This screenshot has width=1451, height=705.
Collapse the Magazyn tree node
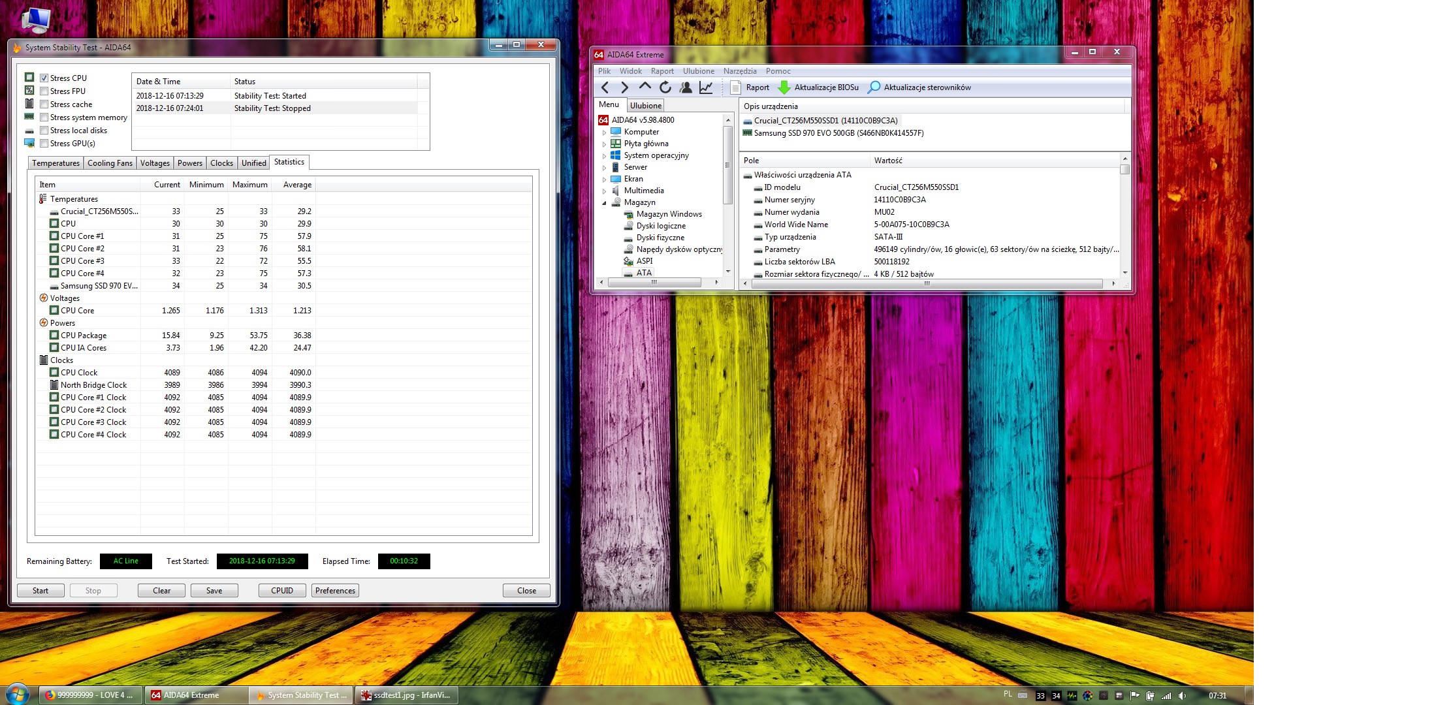pyautogui.click(x=604, y=203)
